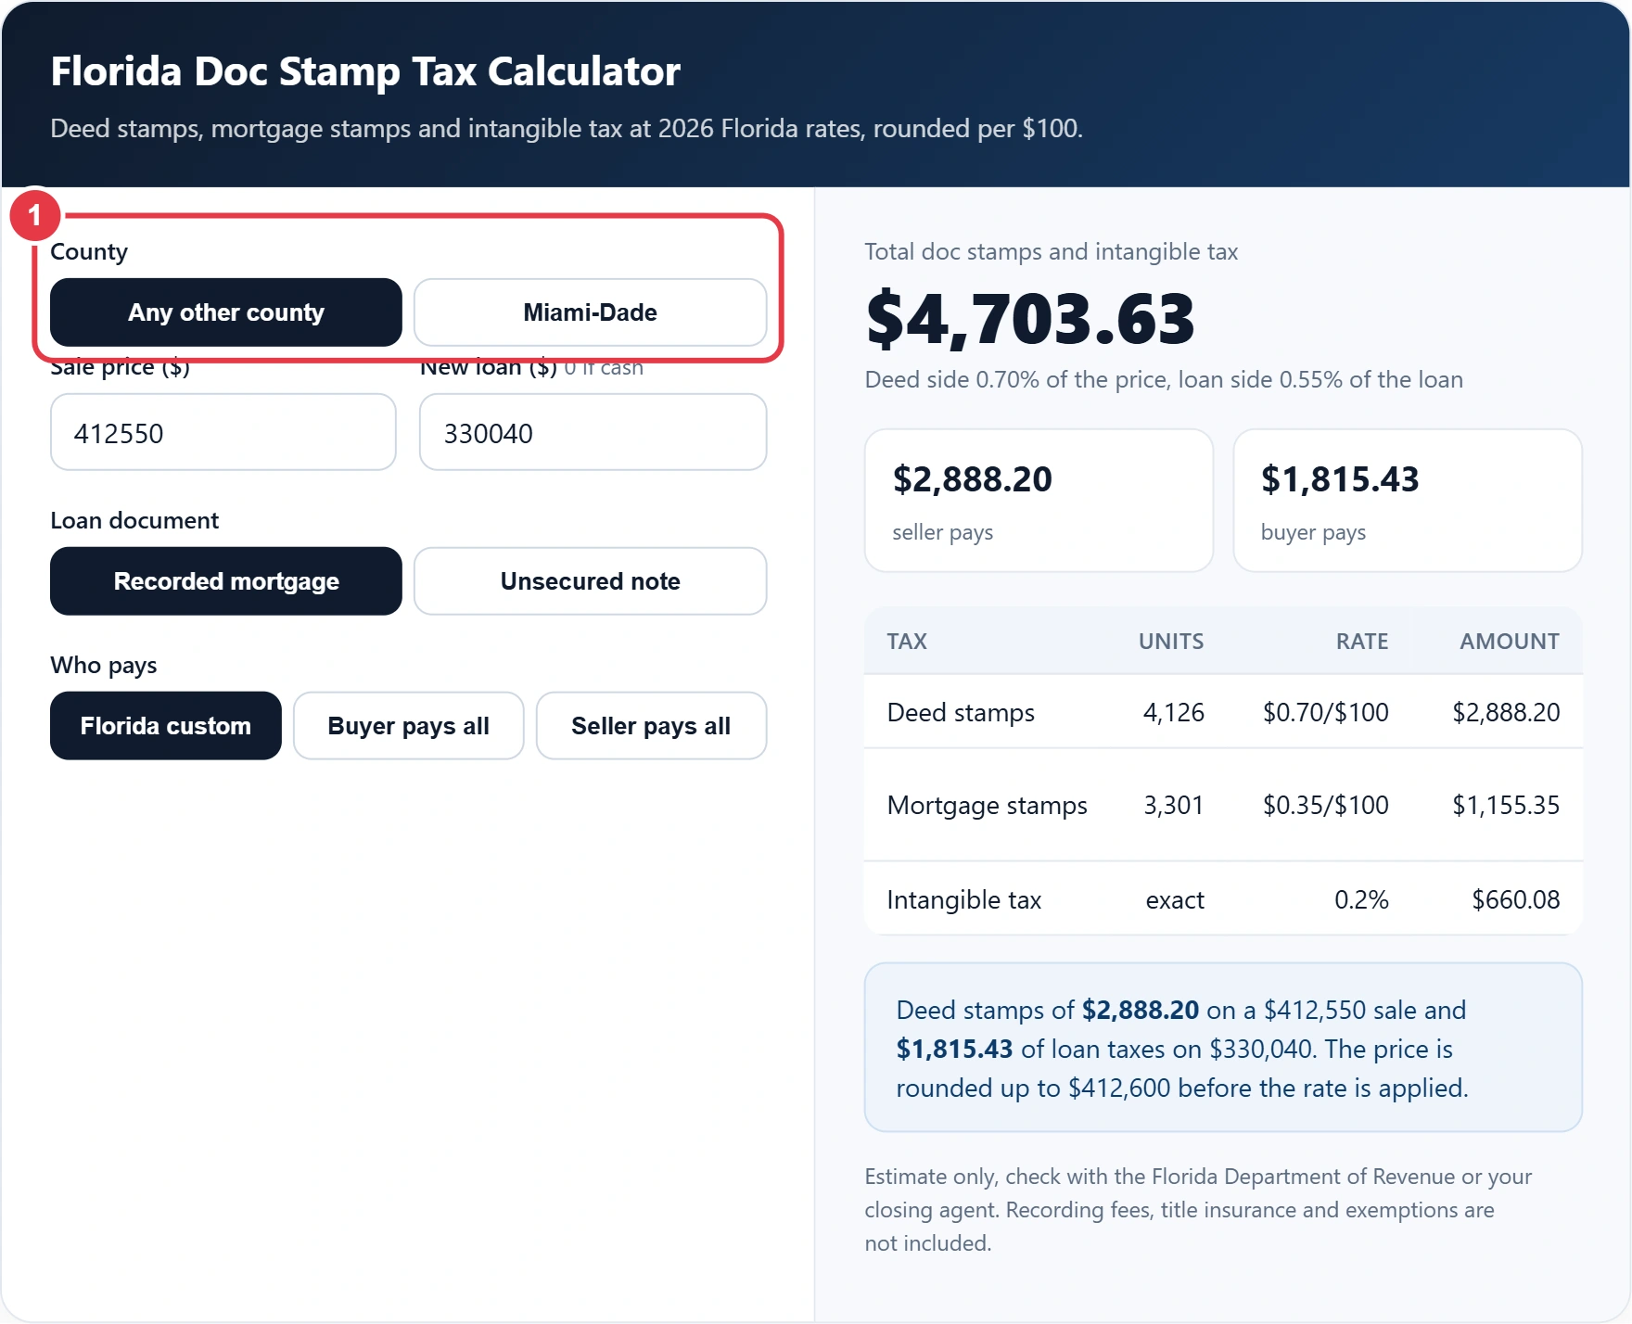Select Unsecured note loan document
The width and height of the screenshot is (1632, 1324).
coord(590,581)
